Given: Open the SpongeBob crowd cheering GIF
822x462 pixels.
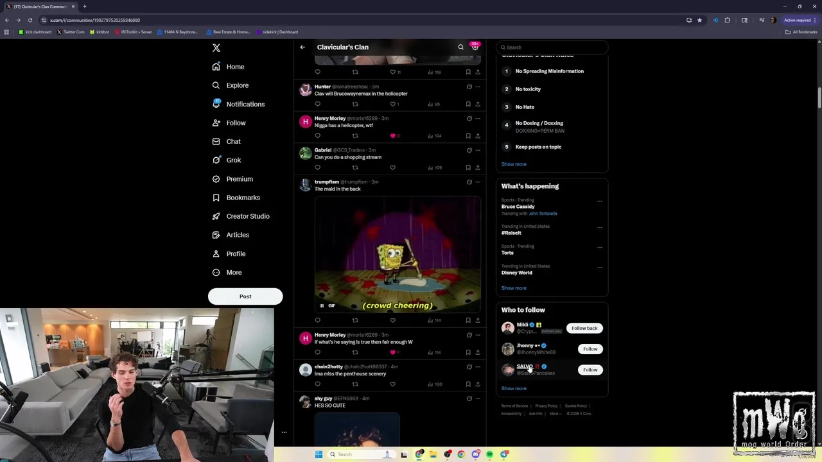Looking at the screenshot, I should pyautogui.click(x=398, y=254).
